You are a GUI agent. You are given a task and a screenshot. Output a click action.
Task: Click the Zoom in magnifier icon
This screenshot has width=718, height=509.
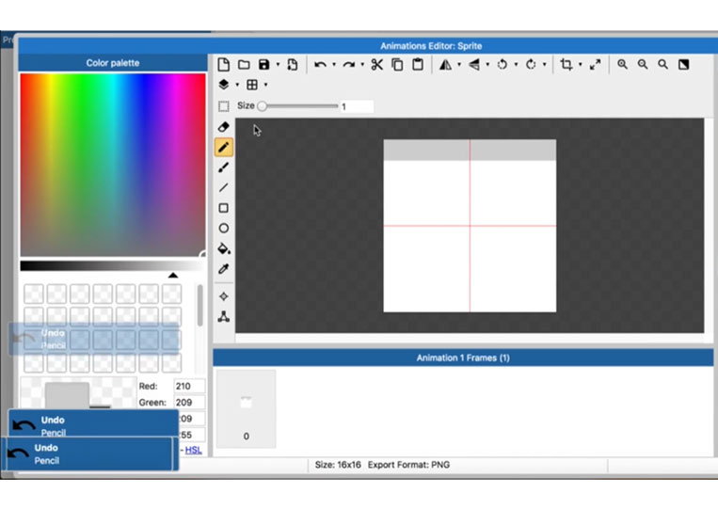(x=622, y=65)
